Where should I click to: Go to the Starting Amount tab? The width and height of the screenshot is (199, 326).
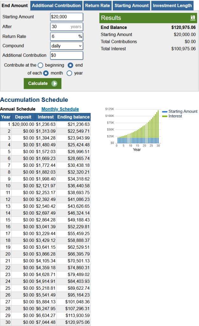[x=131, y=5]
